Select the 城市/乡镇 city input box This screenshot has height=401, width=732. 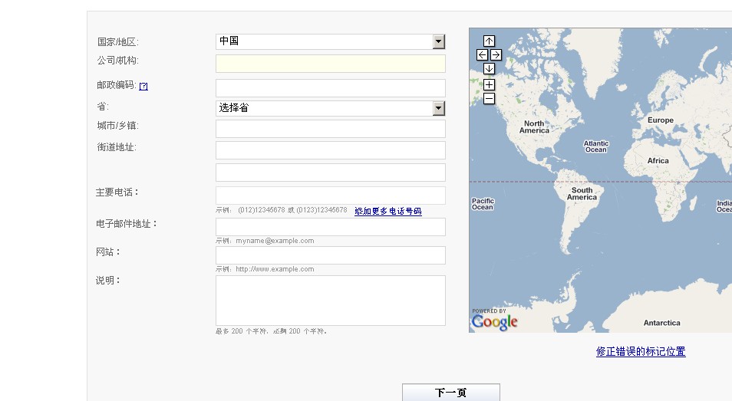click(x=330, y=129)
